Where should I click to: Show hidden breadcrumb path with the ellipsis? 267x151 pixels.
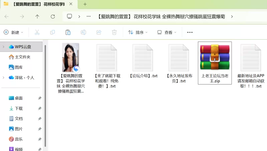[x=88, y=16]
